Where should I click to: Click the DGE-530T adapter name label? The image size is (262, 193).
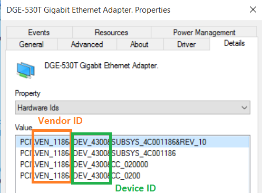(x=101, y=66)
